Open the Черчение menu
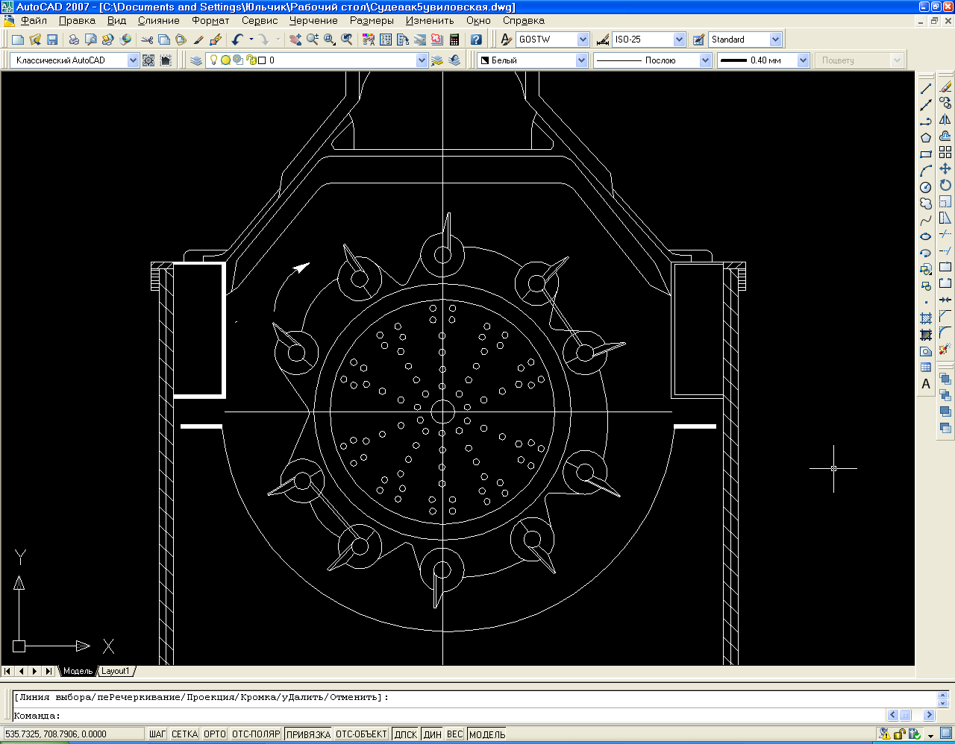 point(313,21)
